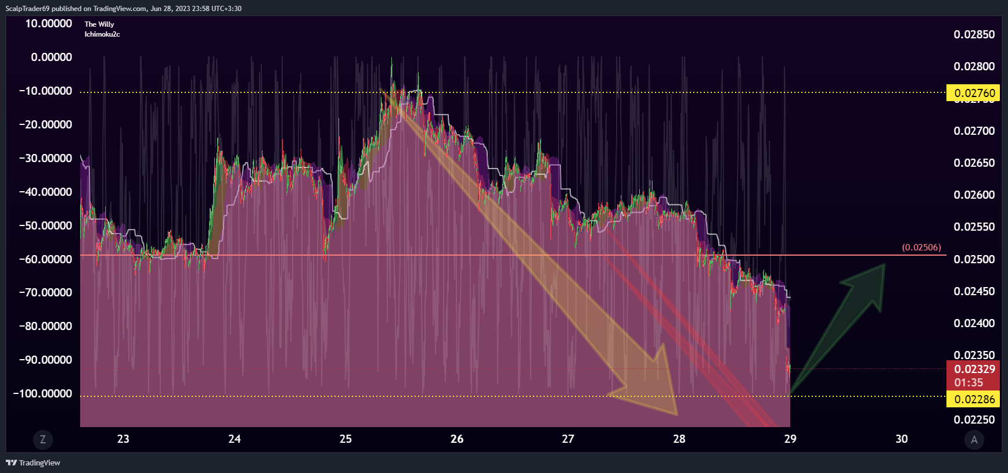Click the yellow 0.02286 price label

pyautogui.click(x=974, y=399)
